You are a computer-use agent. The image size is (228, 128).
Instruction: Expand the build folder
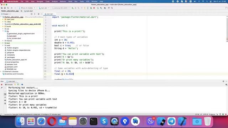tap(3, 26)
